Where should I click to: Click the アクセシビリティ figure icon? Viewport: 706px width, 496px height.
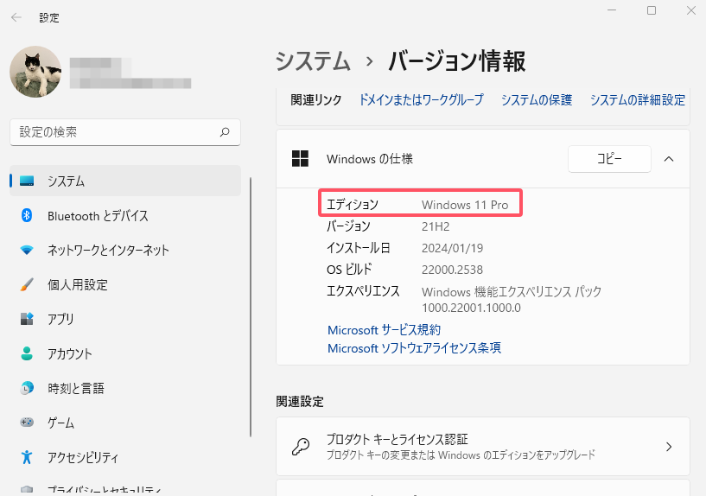27,457
